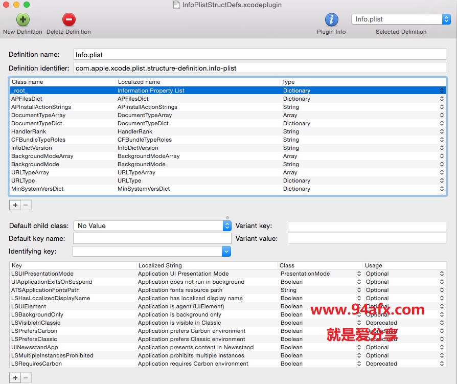Select the DocumentTypeArray class row

click(x=227, y=115)
